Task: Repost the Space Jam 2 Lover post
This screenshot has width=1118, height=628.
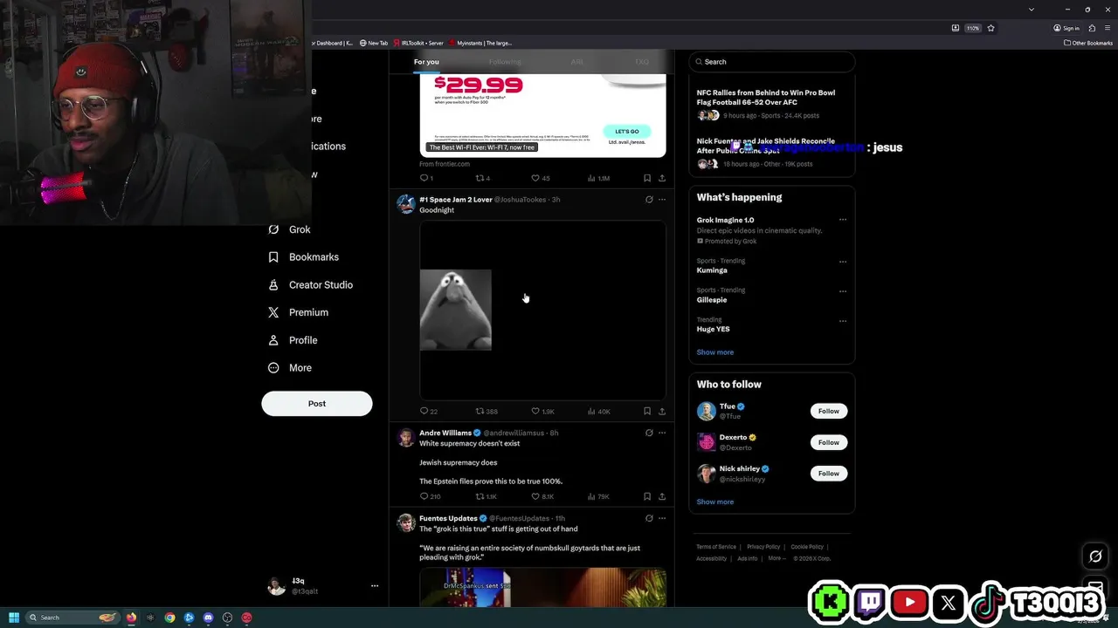Action: pyautogui.click(x=487, y=411)
